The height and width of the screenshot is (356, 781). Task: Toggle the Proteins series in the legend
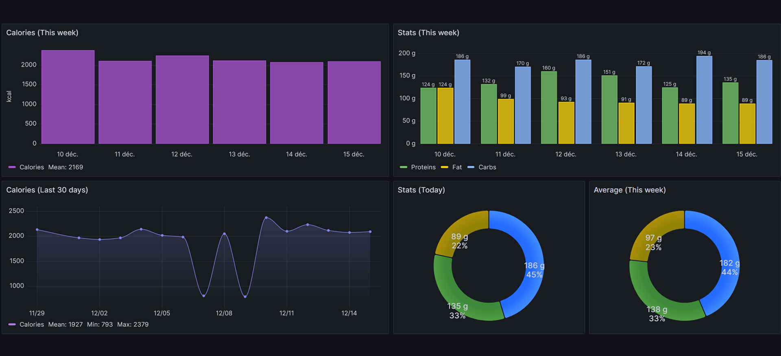pos(423,167)
